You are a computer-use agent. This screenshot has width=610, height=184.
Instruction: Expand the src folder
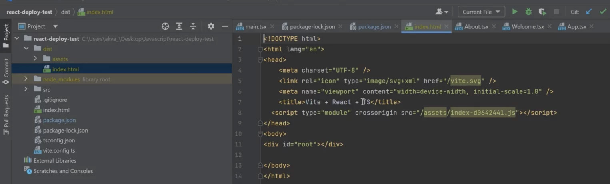tap(26, 89)
